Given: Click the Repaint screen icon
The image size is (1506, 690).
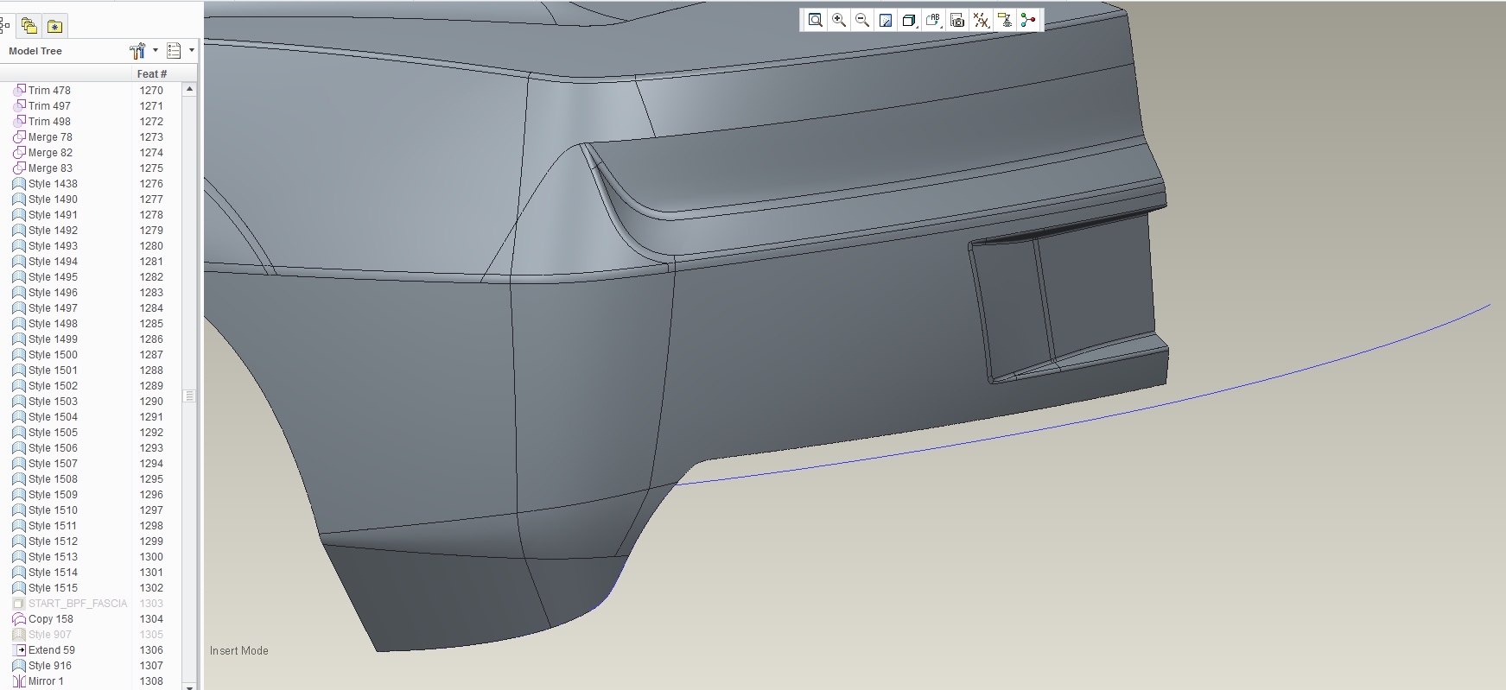Looking at the screenshot, I should pos(886,20).
